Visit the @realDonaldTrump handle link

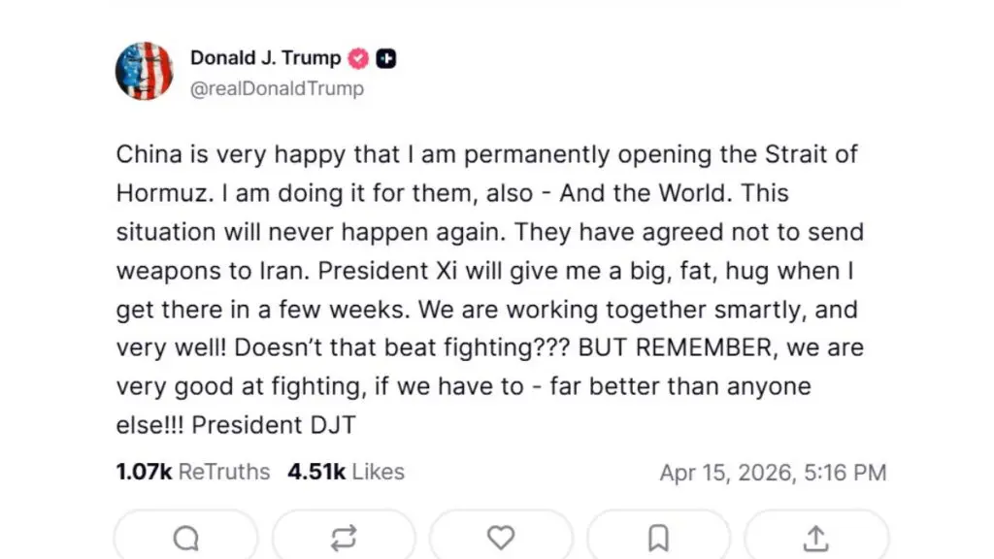[277, 88]
